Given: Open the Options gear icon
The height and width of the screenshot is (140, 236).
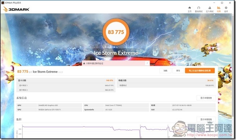Looking at the screenshot, I should 226,8.
